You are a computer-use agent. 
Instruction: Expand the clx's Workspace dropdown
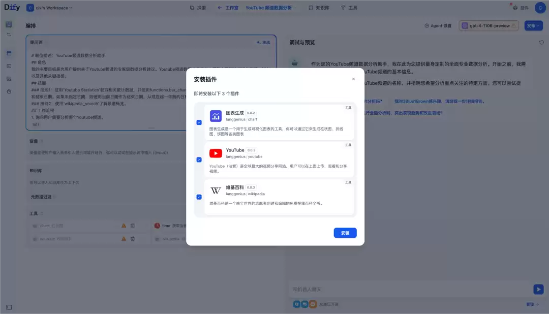(x=49, y=8)
